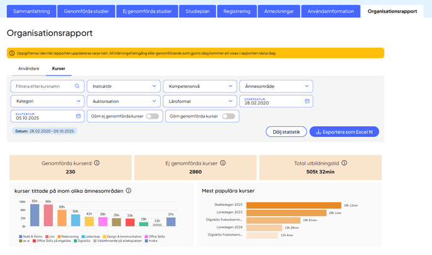Select the Användare sub-tab
This screenshot has width=432, height=255.
coord(29,68)
